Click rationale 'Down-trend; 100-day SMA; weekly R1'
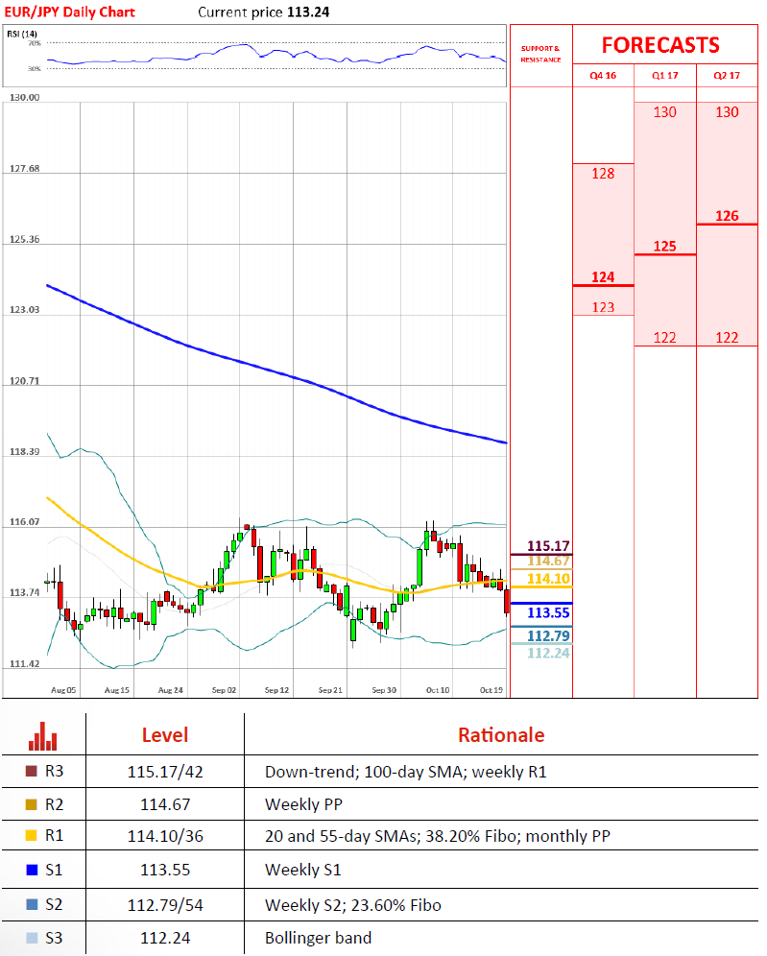This screenshot has height=956, width=767. (405, 773)
